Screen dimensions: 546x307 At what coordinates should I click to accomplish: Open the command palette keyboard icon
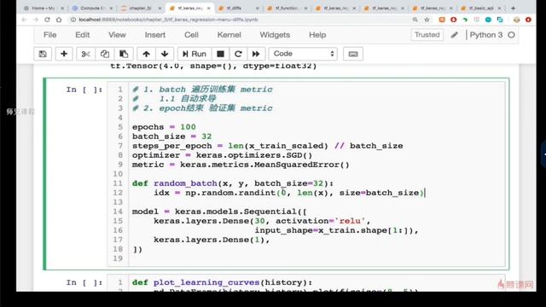[x=353, y=54]
